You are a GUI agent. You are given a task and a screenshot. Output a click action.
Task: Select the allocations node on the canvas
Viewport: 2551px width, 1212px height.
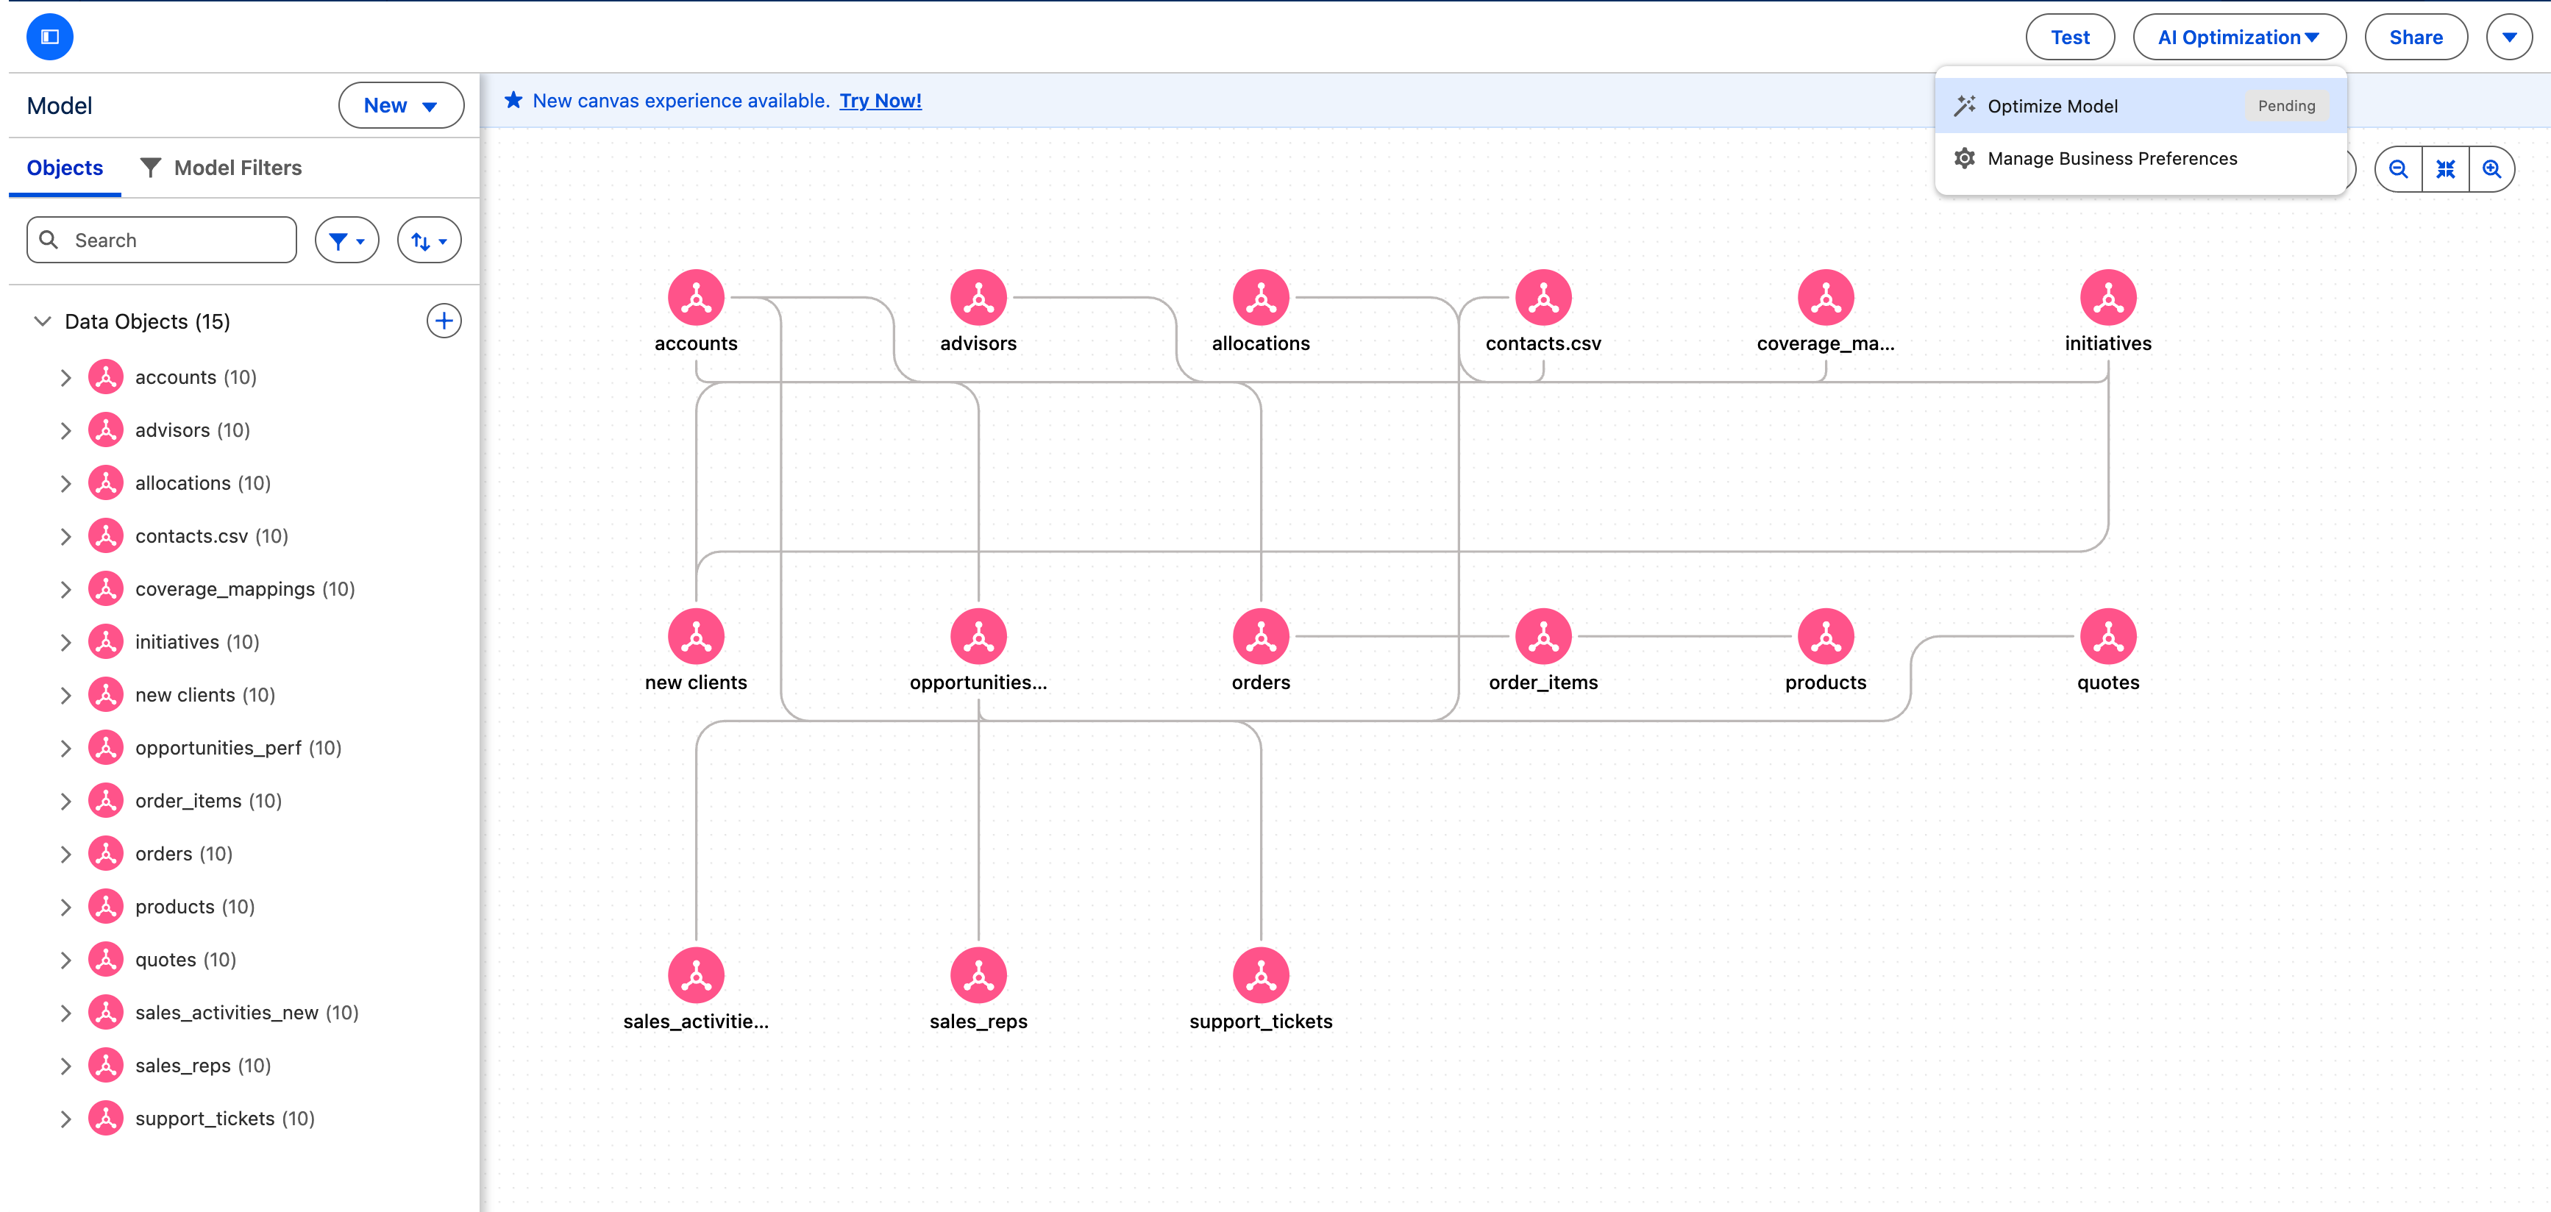tap(1261, 297)
